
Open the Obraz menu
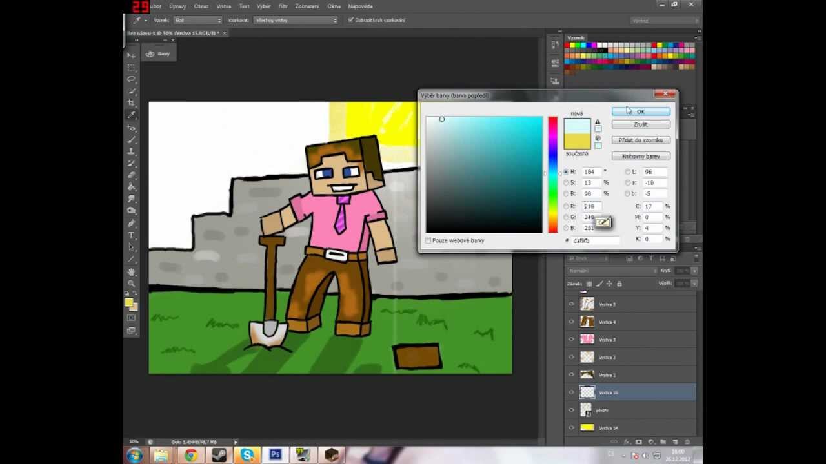[201, 6]
